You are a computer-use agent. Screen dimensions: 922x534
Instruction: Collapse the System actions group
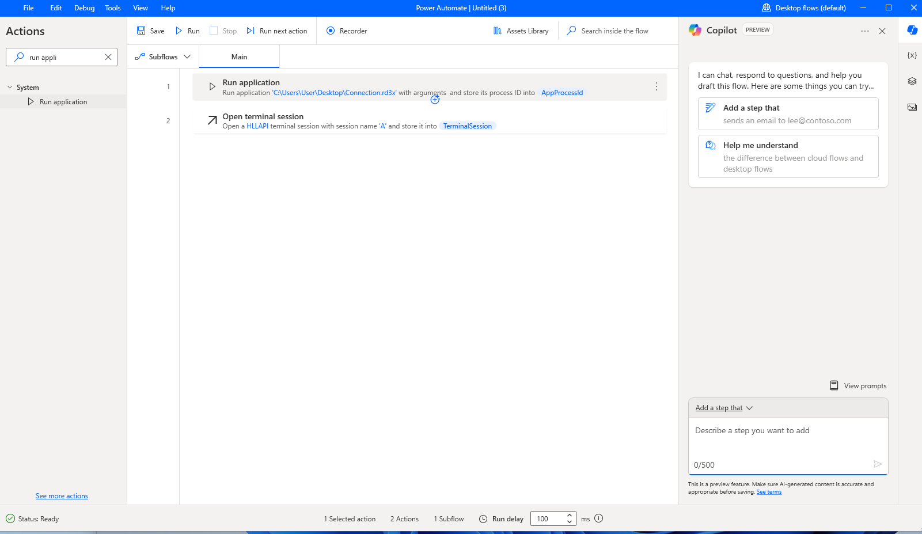click(x=10, y=87)
